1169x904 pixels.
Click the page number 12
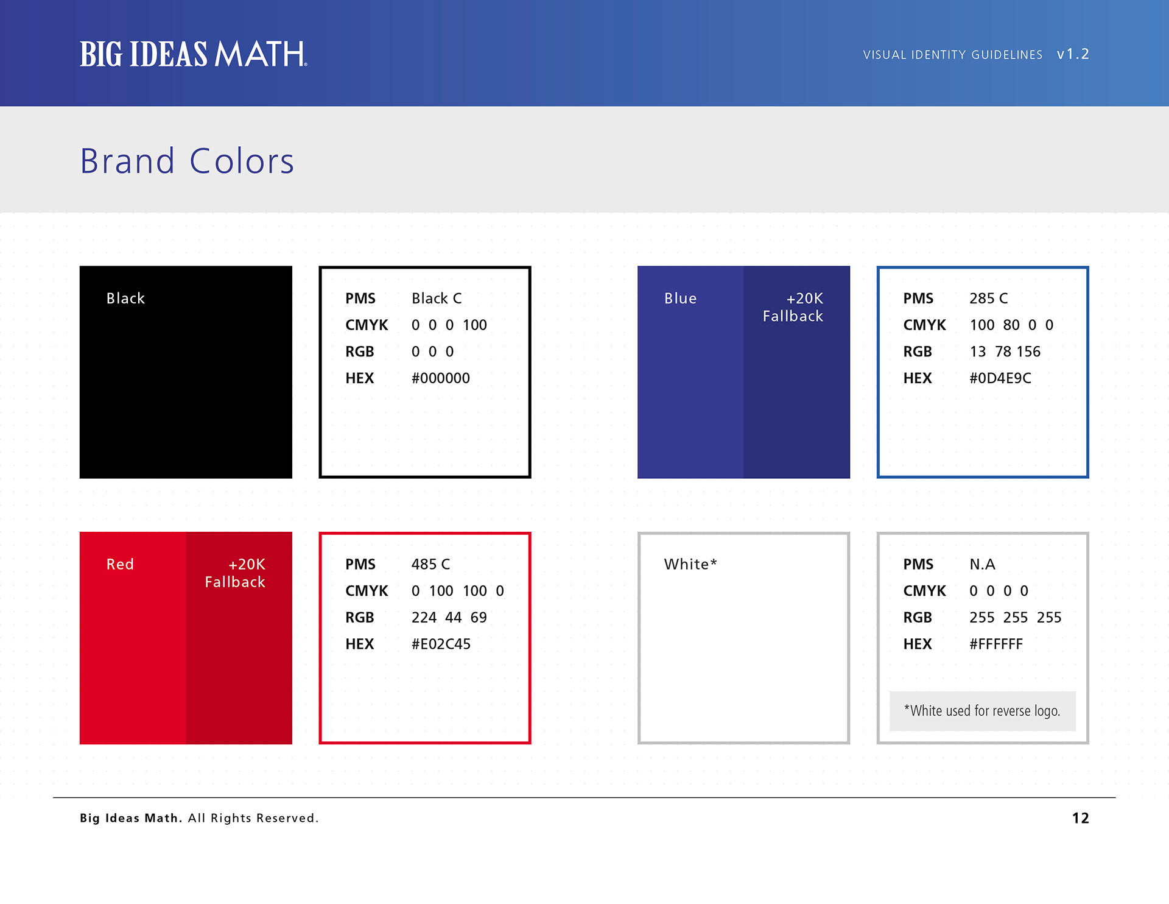coord(1080,818)
